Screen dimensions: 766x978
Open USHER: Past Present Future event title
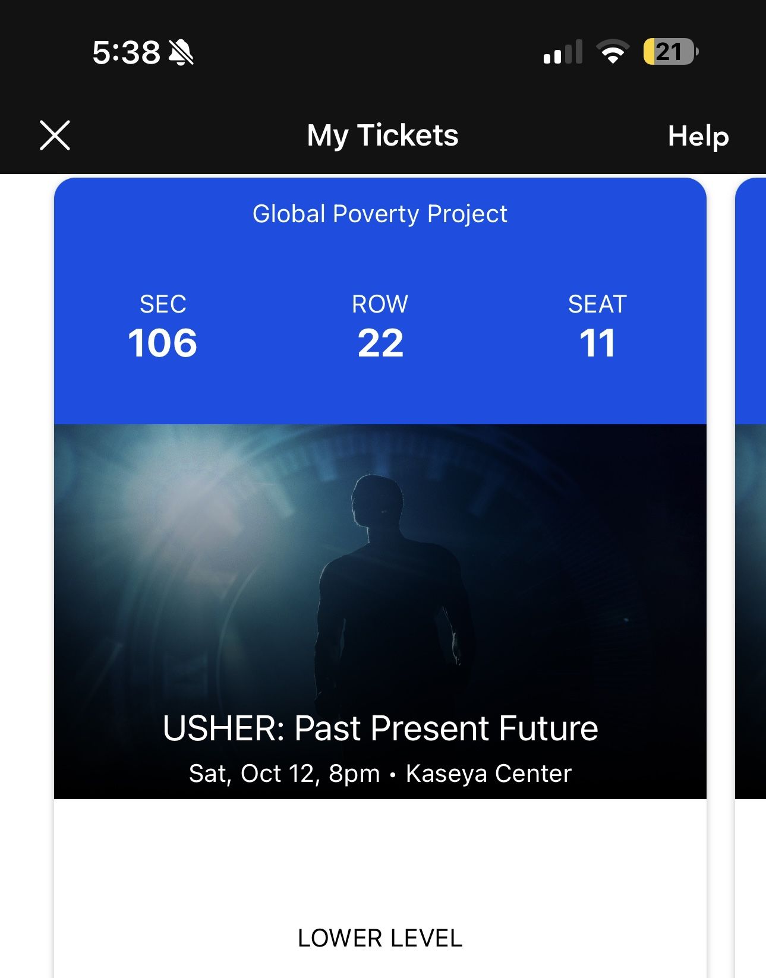[380, 728]
